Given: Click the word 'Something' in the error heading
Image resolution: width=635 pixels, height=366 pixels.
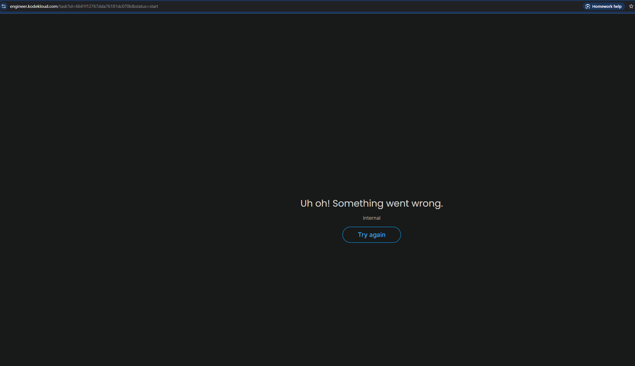Looking at the screenshot, I should point(358,203).
